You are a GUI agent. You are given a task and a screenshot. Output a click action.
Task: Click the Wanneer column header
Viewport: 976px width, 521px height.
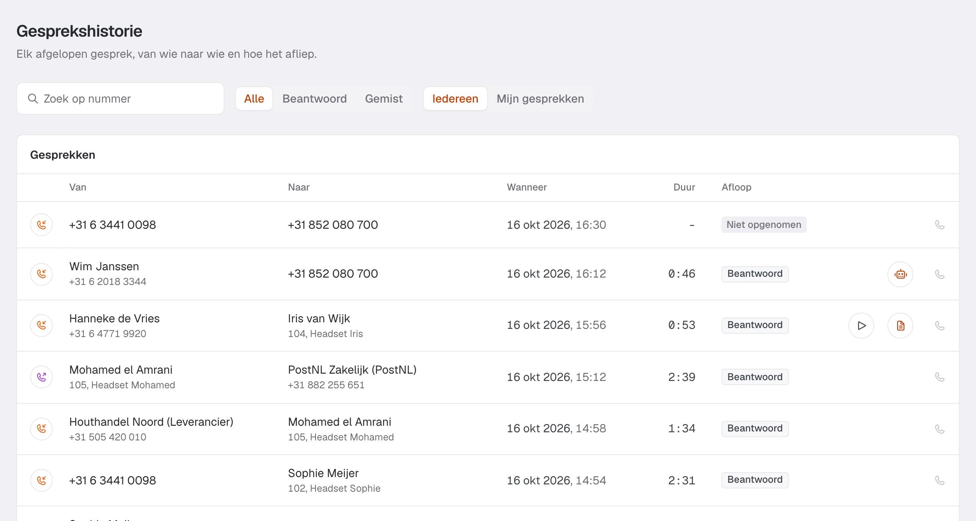[527, 187]
